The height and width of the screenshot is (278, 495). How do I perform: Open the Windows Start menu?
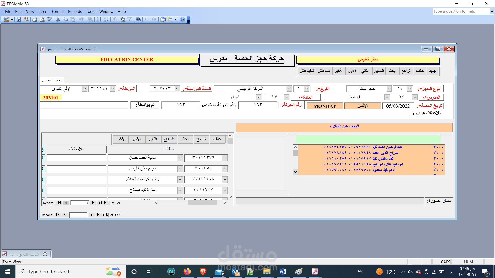(x=8, y=272)
